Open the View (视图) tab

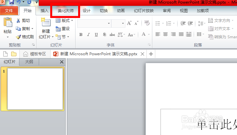(183, 11)
